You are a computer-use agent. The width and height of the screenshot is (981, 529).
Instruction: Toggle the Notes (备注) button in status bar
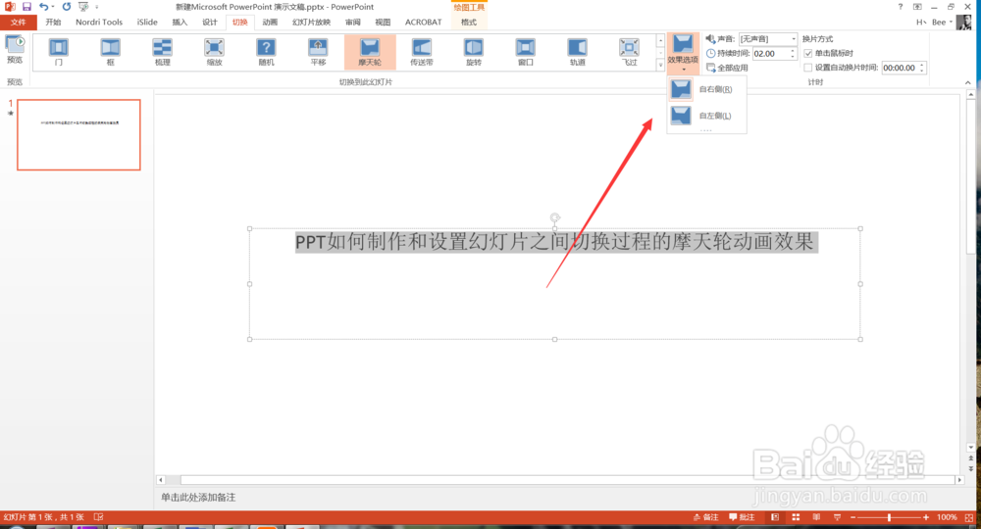click(705, 517)
